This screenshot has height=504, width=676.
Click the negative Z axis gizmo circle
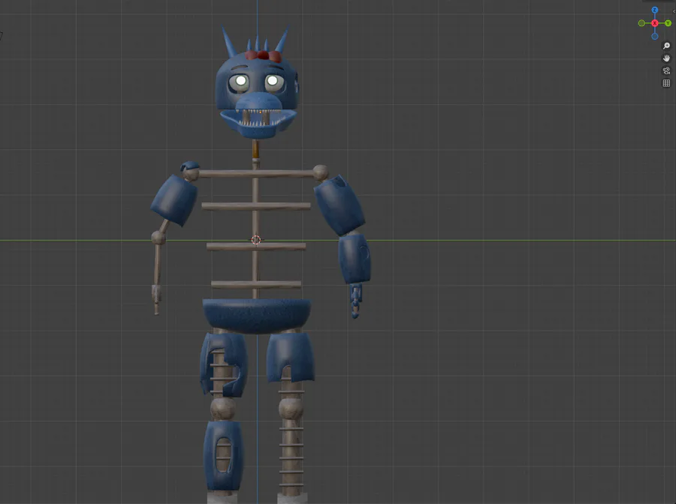click(x=654, y=37)
